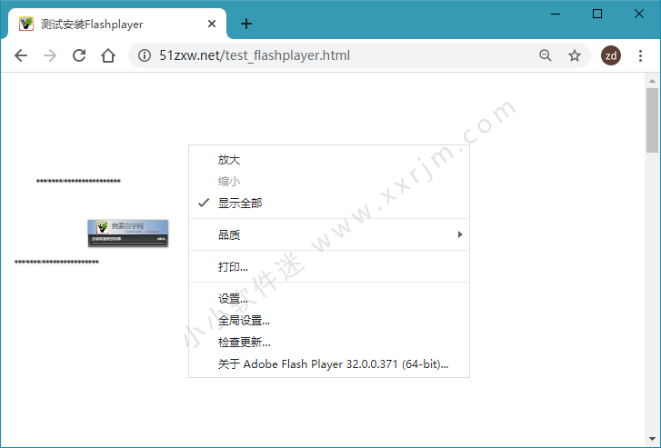Open 全局设置... from the Flash menu
661x448 pixels.
pos(329,321)
